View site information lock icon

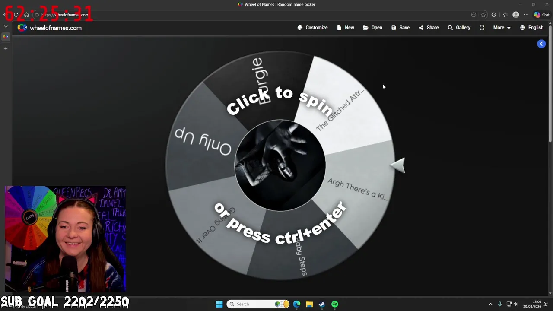pos(37,15)
